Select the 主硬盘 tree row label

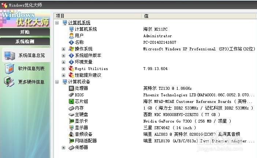[82, 115]
